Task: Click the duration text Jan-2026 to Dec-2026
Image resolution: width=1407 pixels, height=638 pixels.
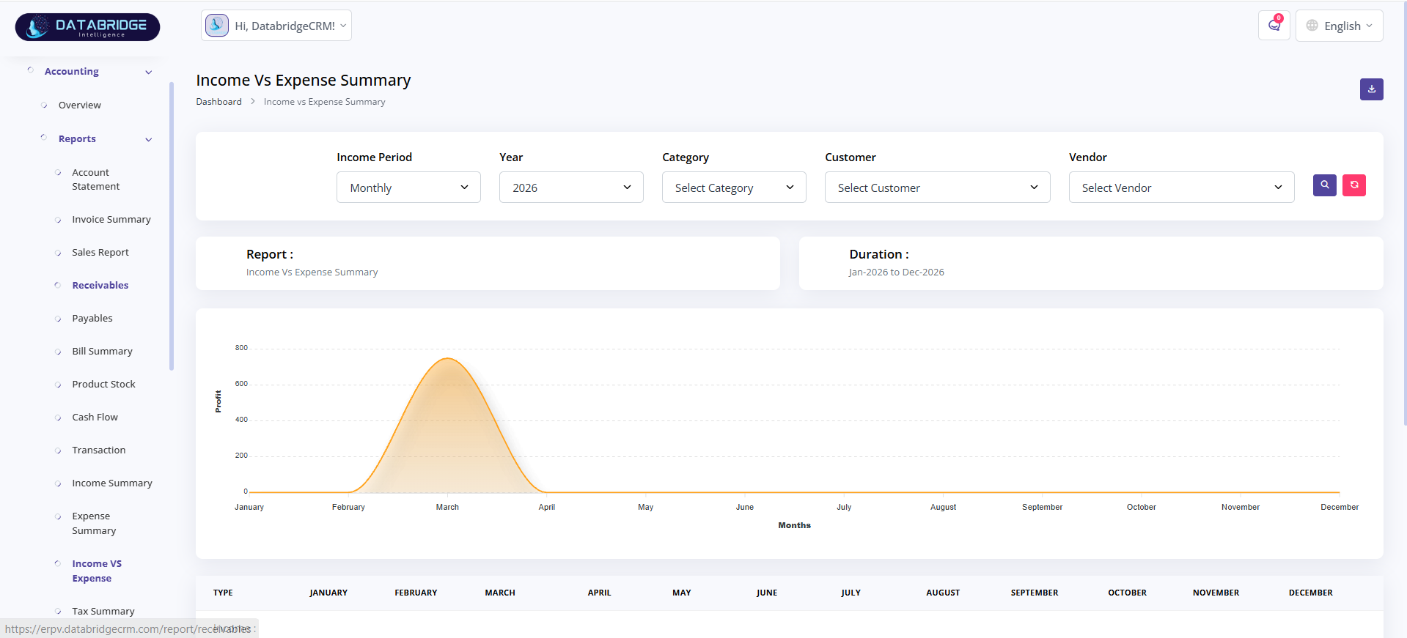Action: pos(897,272)
